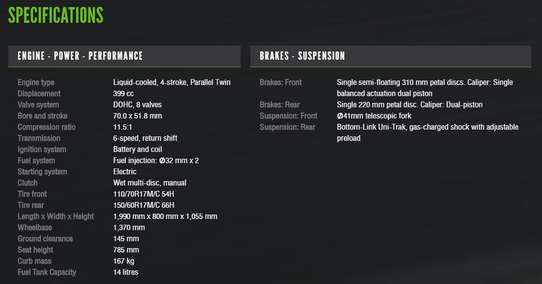Click the green SPECIFICATIONS heading
The height and width of the screenshot is (284, 542).
pyautogui.click(x=56, y=15)
